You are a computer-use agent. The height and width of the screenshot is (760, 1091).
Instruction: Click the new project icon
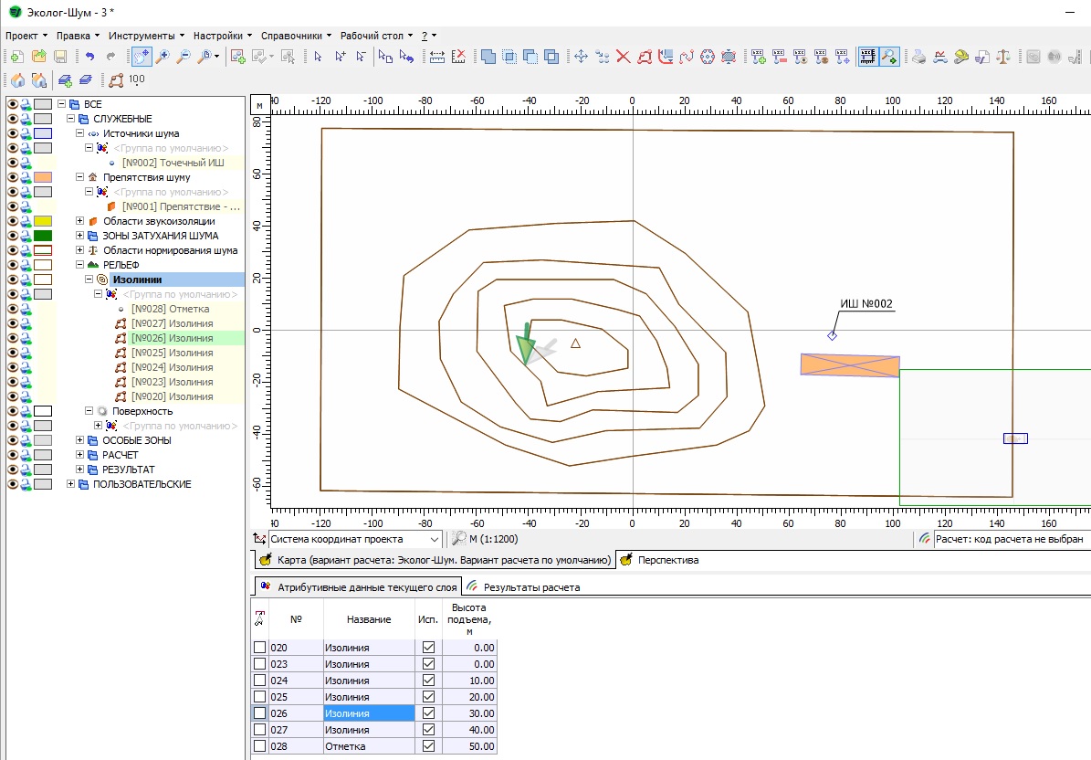(16, 57)
